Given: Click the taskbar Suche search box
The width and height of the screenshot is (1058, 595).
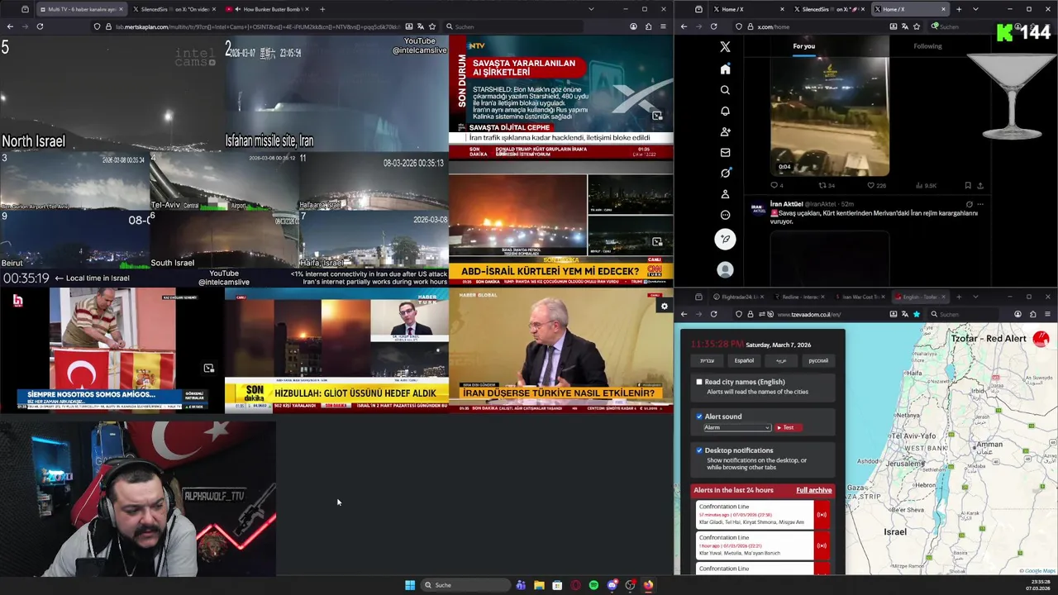Looking at the screenshot, I should pos(465,585).
